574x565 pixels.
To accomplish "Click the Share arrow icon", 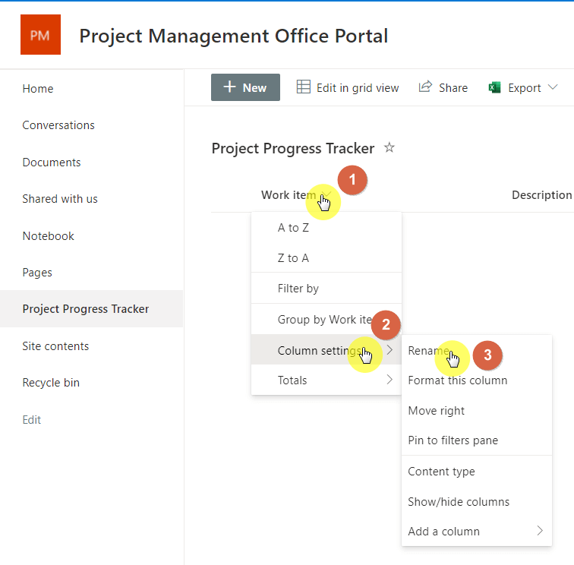I will (x=425, y=87).
